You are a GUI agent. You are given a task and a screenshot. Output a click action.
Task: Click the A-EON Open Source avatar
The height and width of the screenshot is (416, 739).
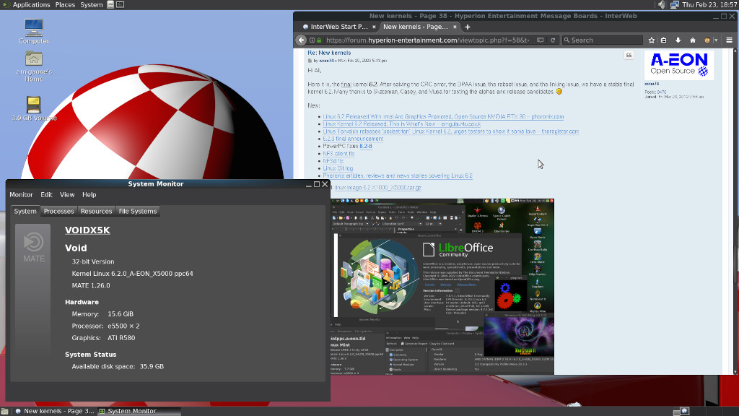678,64
